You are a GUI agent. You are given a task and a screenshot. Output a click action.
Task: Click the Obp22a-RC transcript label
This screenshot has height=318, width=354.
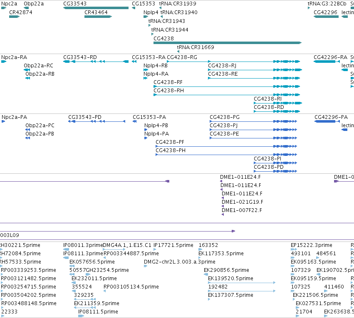39,66
